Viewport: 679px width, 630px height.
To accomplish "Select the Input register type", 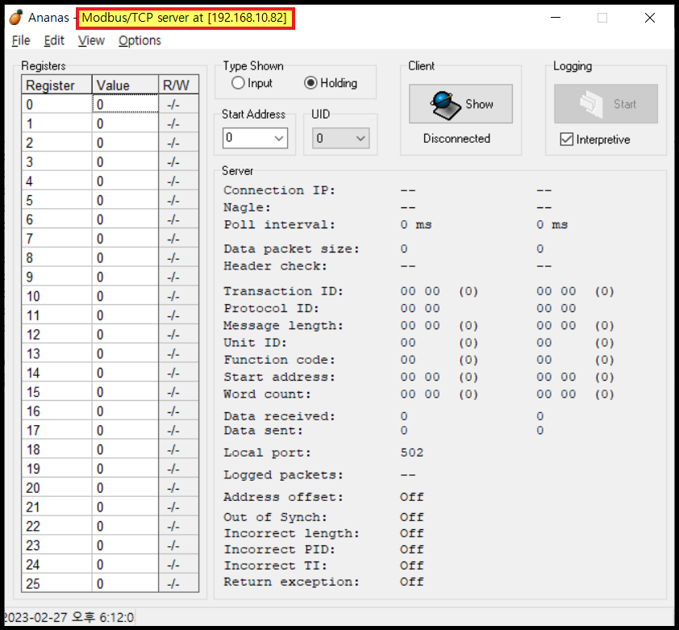I will (x=239, y=83).
